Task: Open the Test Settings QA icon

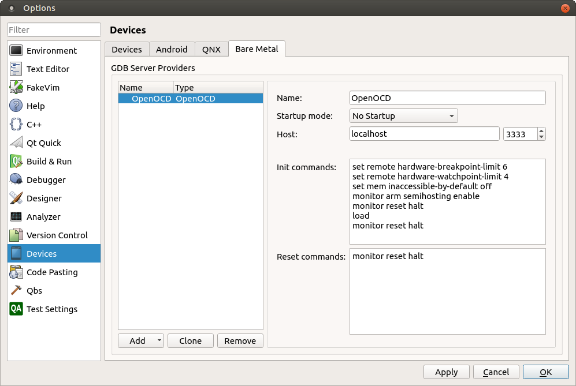Action: pos(16,309)
